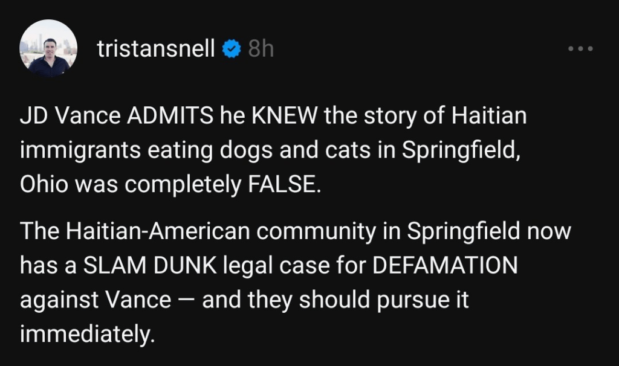The image size is (619, 366).
Task: Open the more options three-dot menu
Action: point(580,49)
